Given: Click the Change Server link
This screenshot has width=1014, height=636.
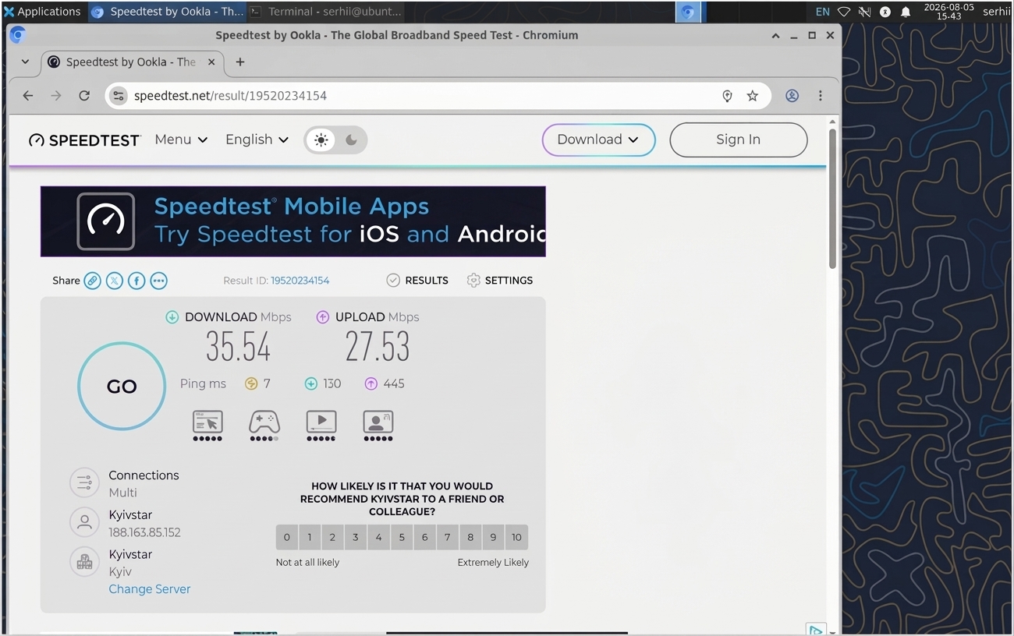Looking at the screenshot, I should [x=150, y=589].
